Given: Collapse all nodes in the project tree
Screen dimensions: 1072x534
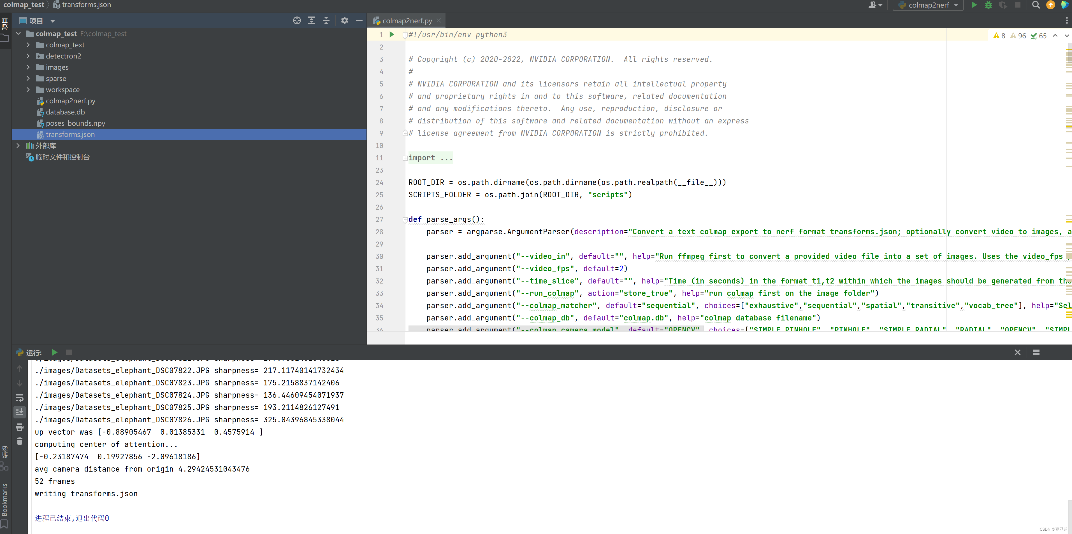Looking at the screenshot, I should click(326, 20).
